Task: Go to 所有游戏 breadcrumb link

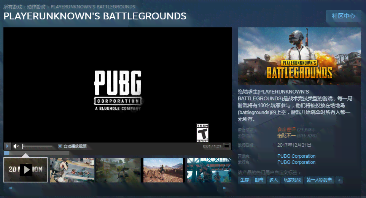Action: coord(13,7)
